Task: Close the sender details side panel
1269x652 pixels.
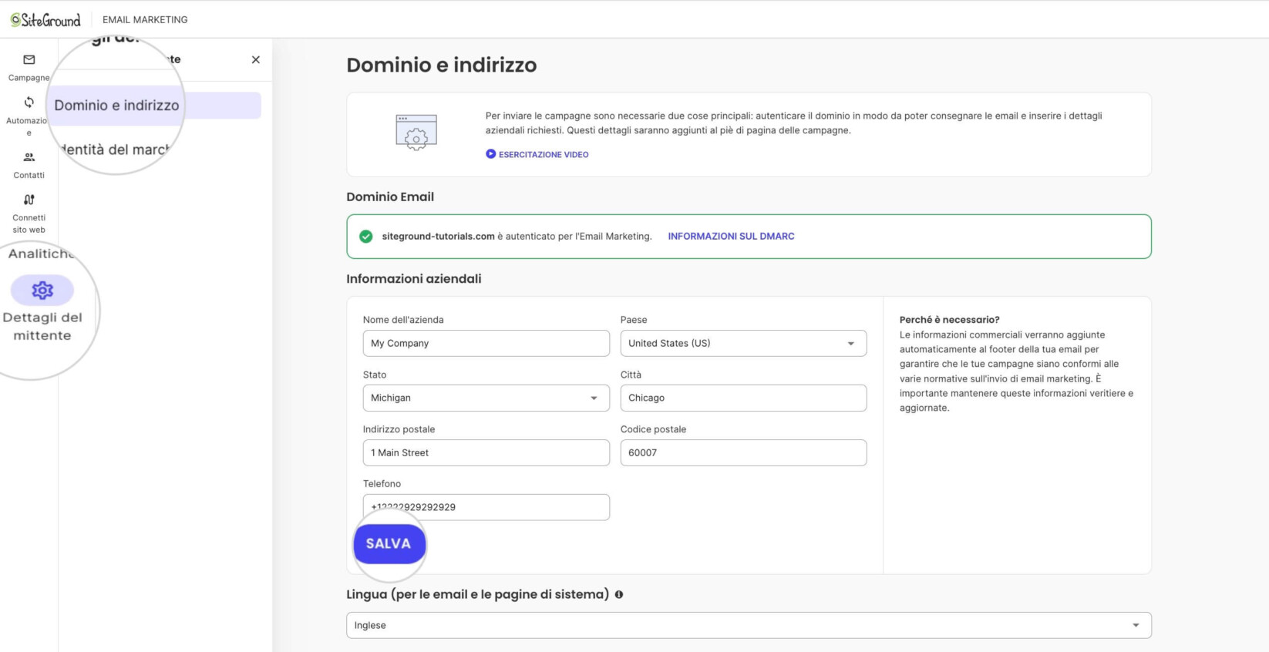Action: pos(256,59)
